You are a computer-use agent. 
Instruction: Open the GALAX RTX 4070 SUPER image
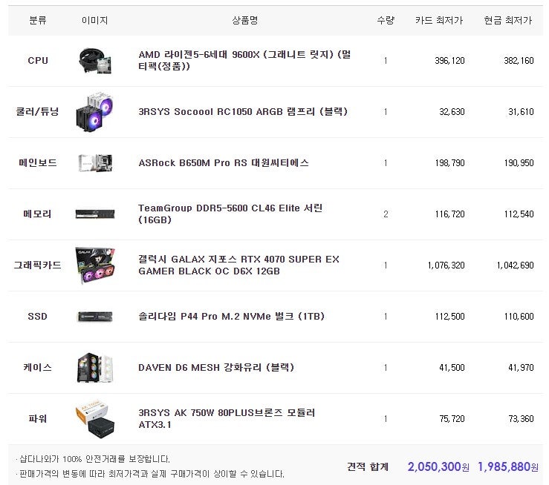(95, 265)
